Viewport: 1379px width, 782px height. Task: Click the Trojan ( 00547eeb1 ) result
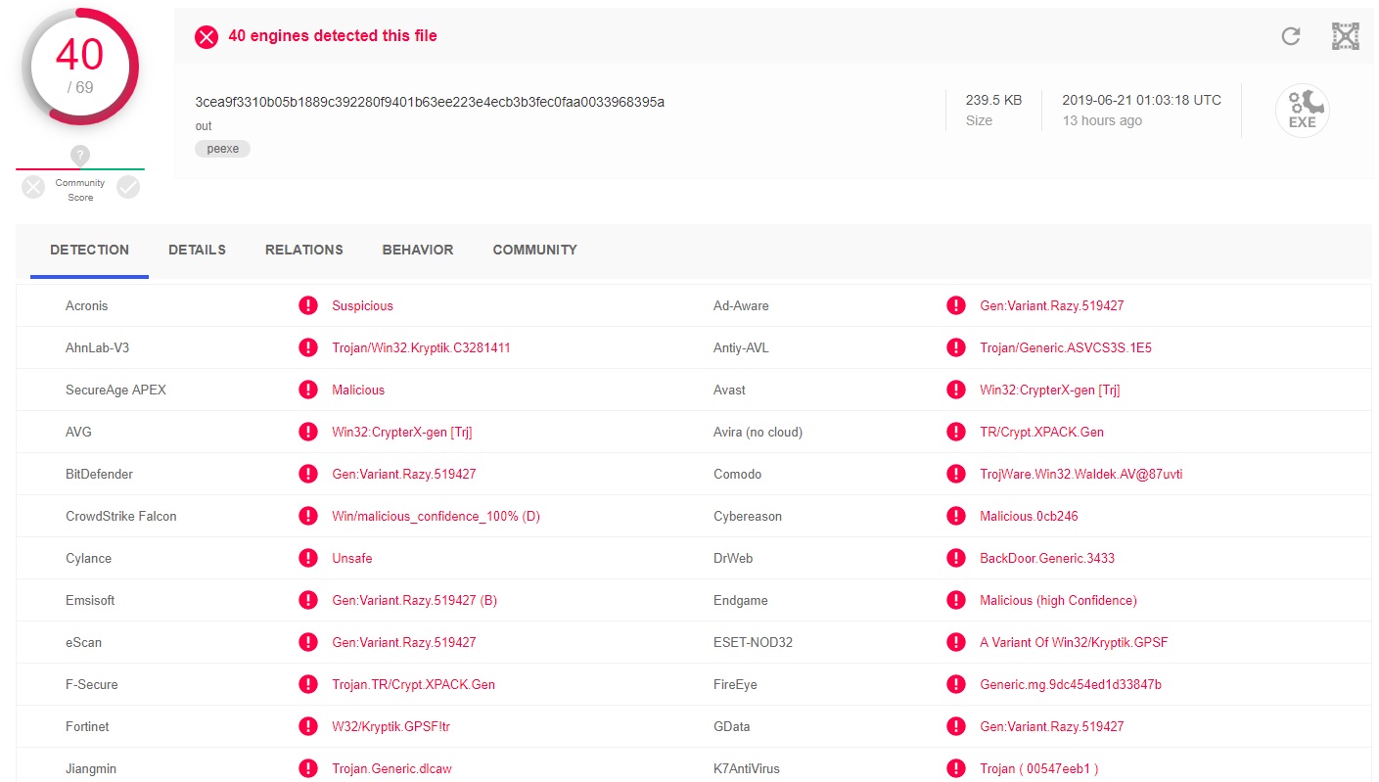pyautogui.click(x=1039, y=768)
